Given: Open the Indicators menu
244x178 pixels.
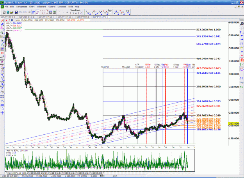Looking at the screenshot, I should (x=41, y=7).
